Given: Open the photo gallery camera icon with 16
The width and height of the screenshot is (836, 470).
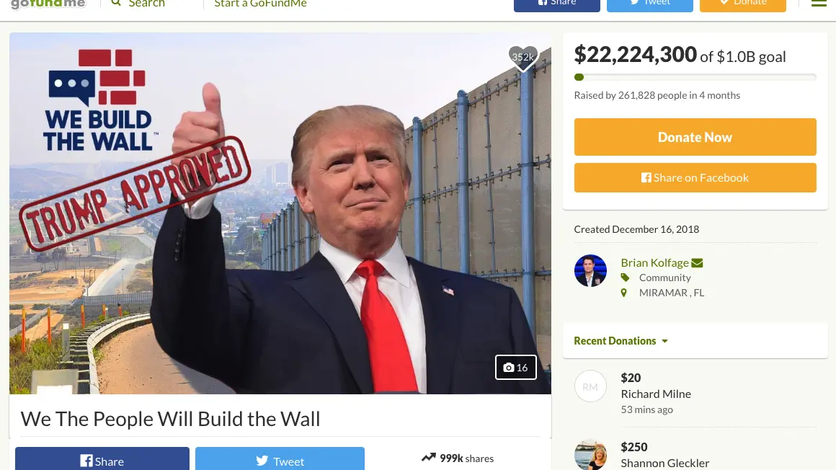Looking at the screenshot, I should tap(515, 368).
